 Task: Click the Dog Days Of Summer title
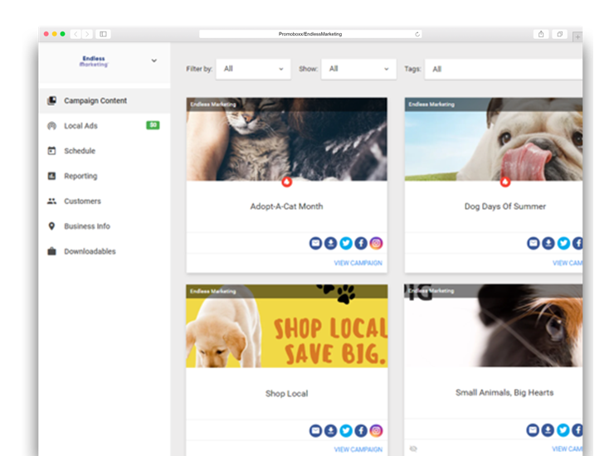point(505,206)
